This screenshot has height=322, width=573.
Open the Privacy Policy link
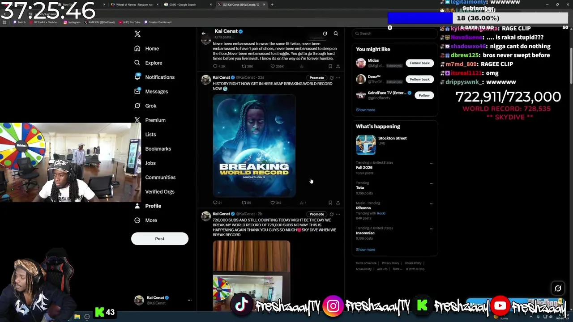click(390, 263)
